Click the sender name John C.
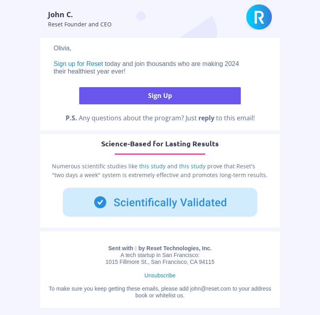 [x=60, y=15]
